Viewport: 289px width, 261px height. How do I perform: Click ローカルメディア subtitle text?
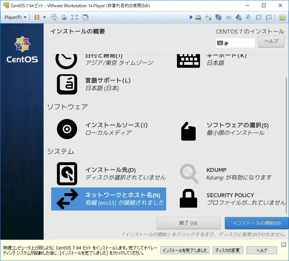click(108, 133)
